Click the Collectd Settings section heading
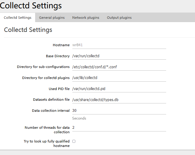The image size is (195, 155). tap(28, 30)
